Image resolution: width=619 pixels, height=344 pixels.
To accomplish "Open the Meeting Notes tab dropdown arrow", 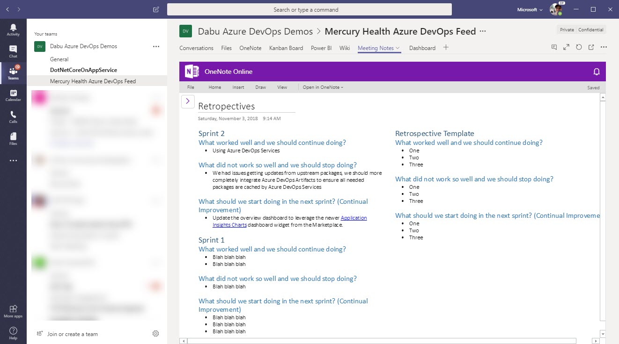I will 398,48.
